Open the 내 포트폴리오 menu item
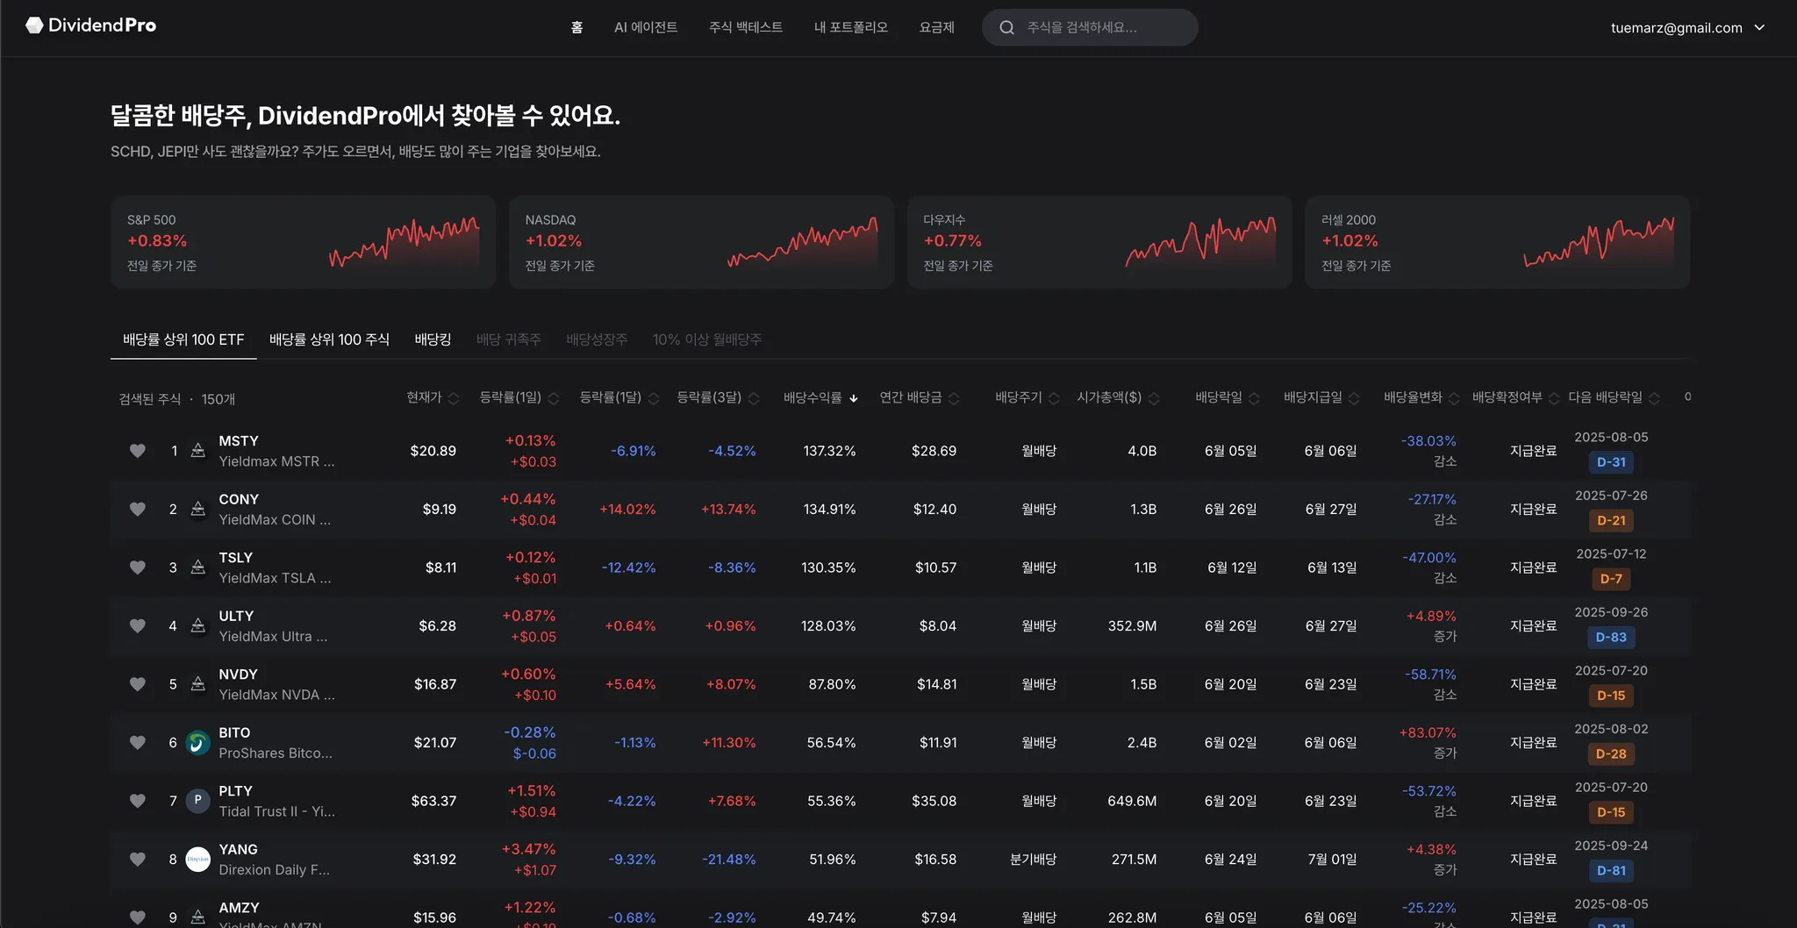 click(x=851, y=28)
